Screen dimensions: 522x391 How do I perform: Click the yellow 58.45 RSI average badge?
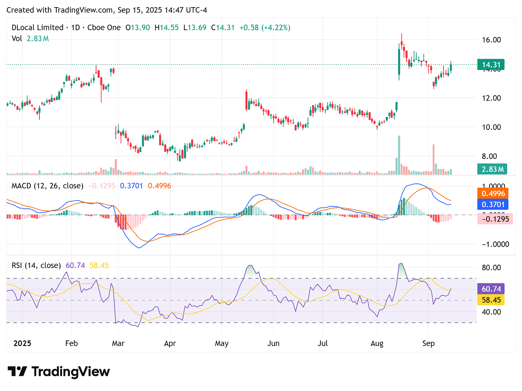[x=490, y=300]
